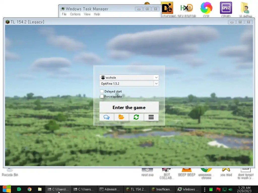Open the 'dont forget to wash' desktop icon
This screenshot has height=193, width=258.
click(x=245, y=174)
